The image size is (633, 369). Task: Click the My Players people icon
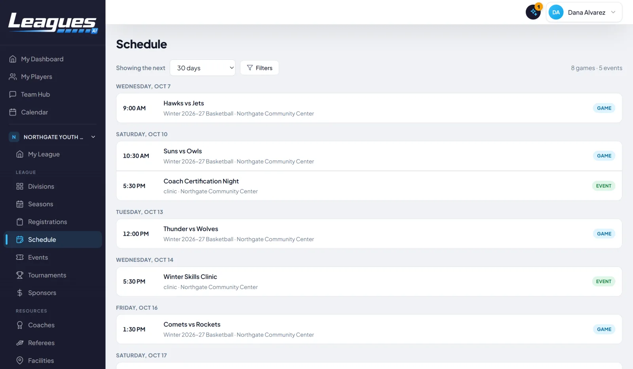click(x=13, y=77)
